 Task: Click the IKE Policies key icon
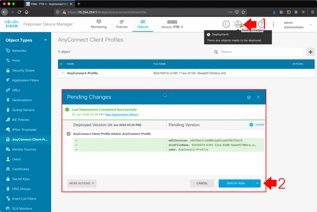pyautogui.click(x=8, y=120)
